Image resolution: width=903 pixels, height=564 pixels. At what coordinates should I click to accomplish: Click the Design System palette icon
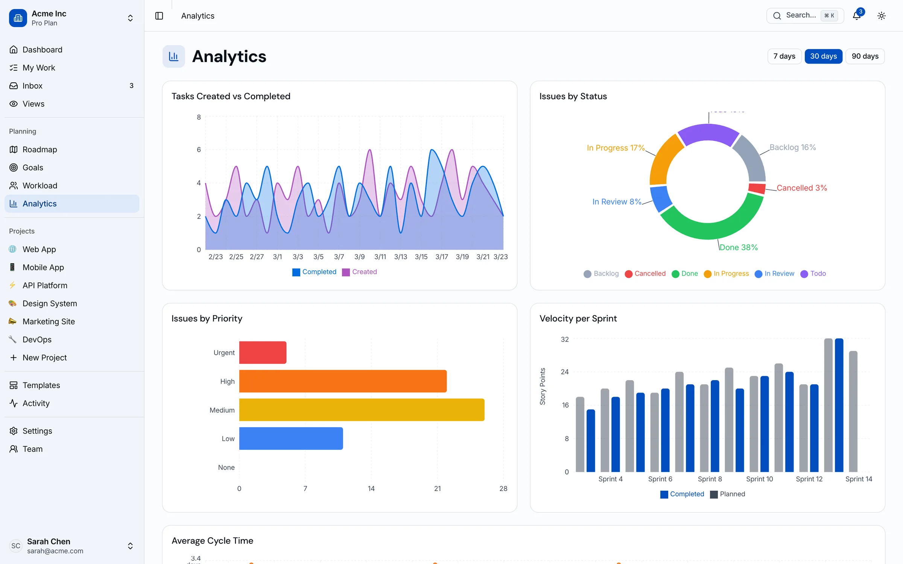12,303
